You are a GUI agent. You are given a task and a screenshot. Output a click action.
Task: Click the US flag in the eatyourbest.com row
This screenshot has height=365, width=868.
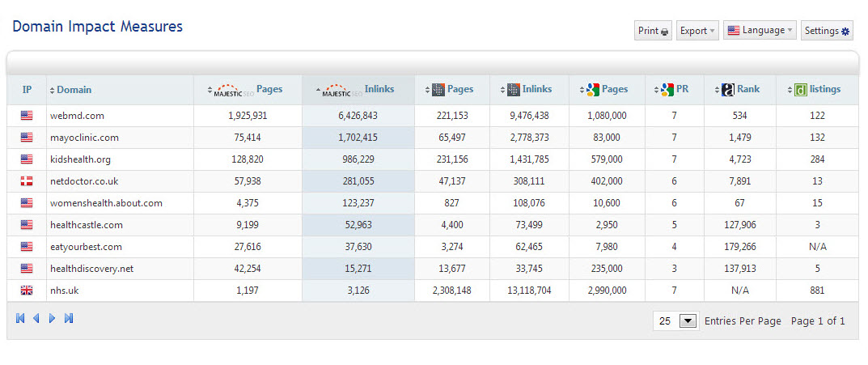click(x=27, y=247)
